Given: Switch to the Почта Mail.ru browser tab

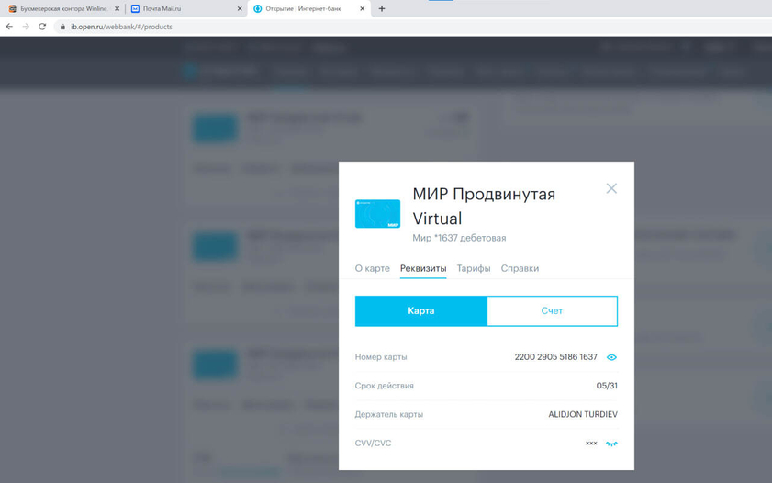Looking at the screenshot, I should coord(186,9).
